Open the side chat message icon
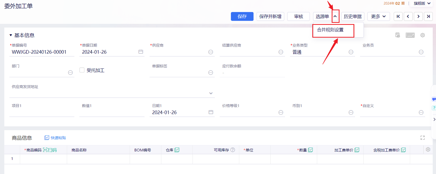 pyautogui.click(x=434, y=99)
